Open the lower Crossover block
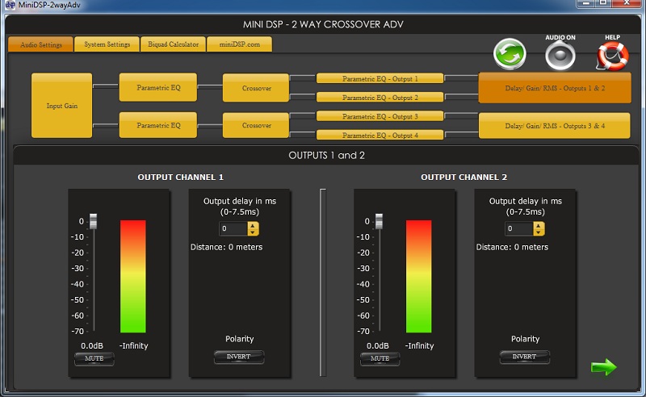The width and height of the screenshot is (646, 397). pyautogui.click(x=256, y=125)
